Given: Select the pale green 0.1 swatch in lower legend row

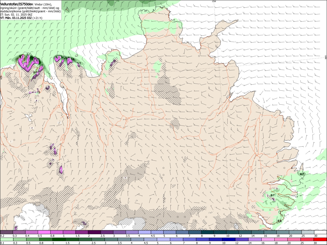Looking at the screenshot, I should pyautogui.click(x=6, y=239).
